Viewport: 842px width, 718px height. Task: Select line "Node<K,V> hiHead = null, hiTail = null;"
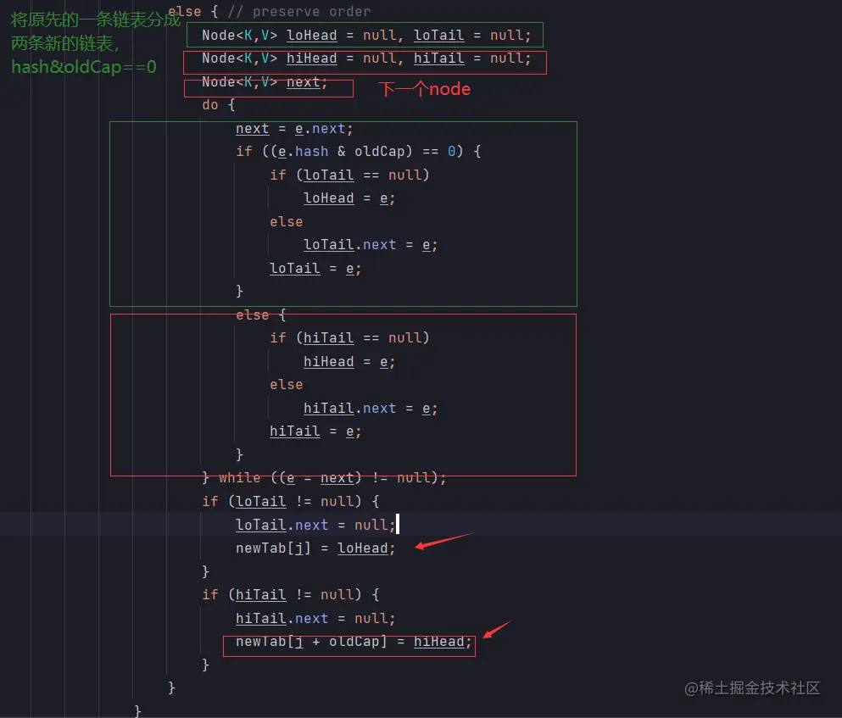[366, 58]
